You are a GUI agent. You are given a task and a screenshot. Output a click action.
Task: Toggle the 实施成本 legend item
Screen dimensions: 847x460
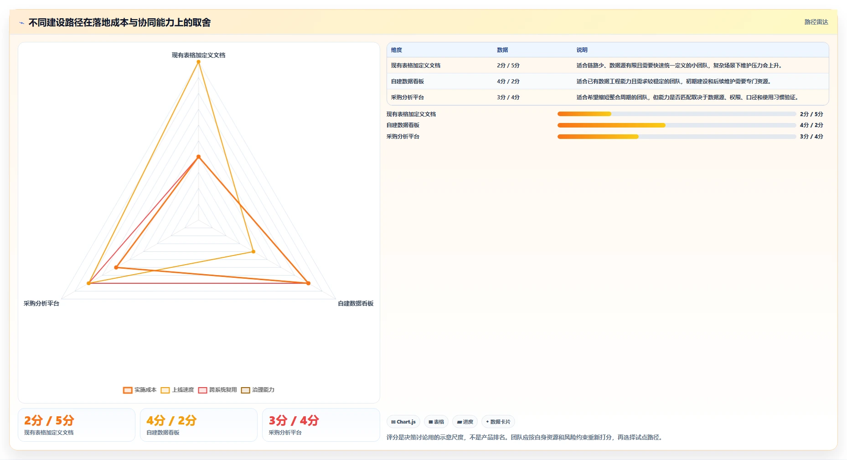[x=139, y=390]
